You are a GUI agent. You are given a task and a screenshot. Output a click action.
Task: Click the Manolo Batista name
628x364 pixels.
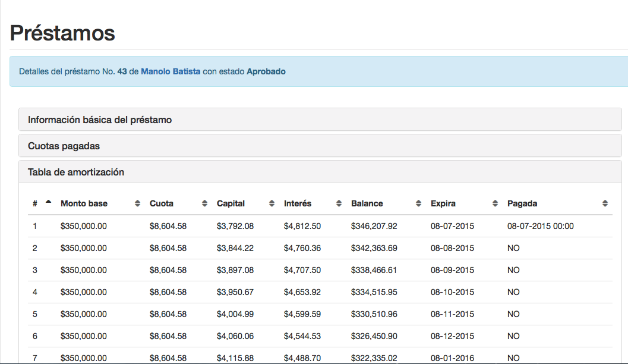171,71
